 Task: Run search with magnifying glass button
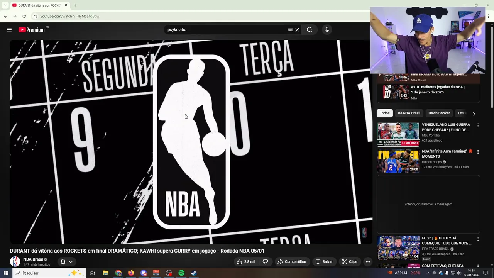point(310,30)
